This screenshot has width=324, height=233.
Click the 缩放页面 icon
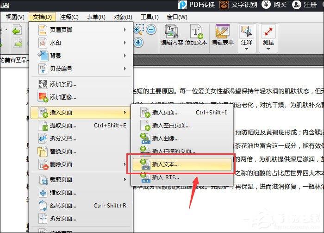pos(43,193)
